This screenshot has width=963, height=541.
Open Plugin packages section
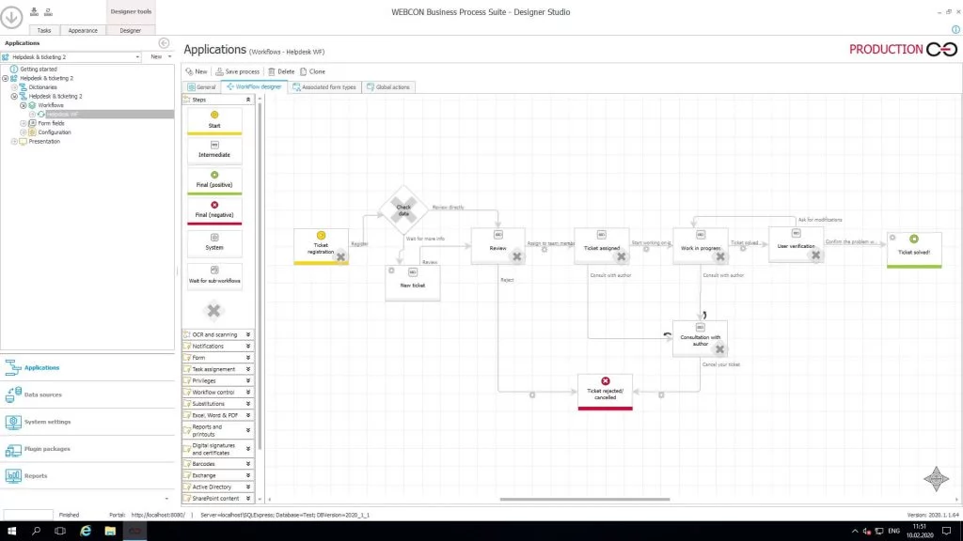pyautogui.click(x=47, y=449)
